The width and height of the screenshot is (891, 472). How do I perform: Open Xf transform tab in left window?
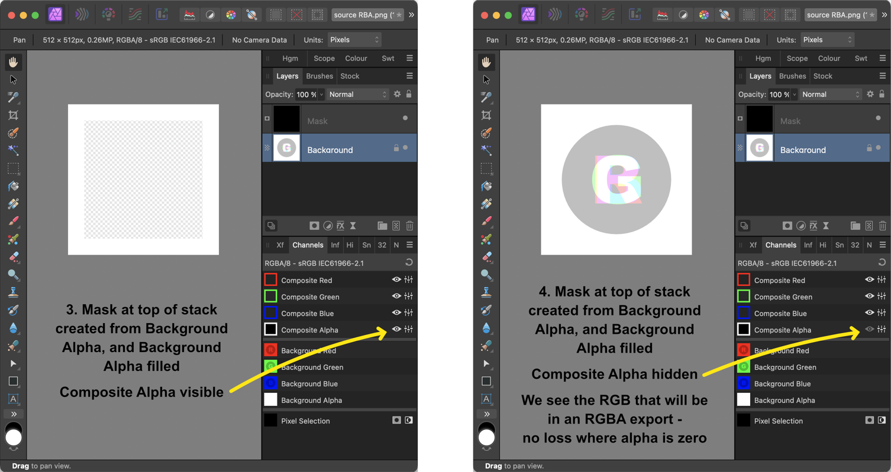pos(280,245)
